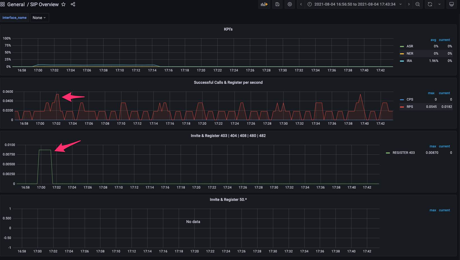Change CPS series color swatch
This screenshot has width=460, height=260.
click(x=402, y=100)
